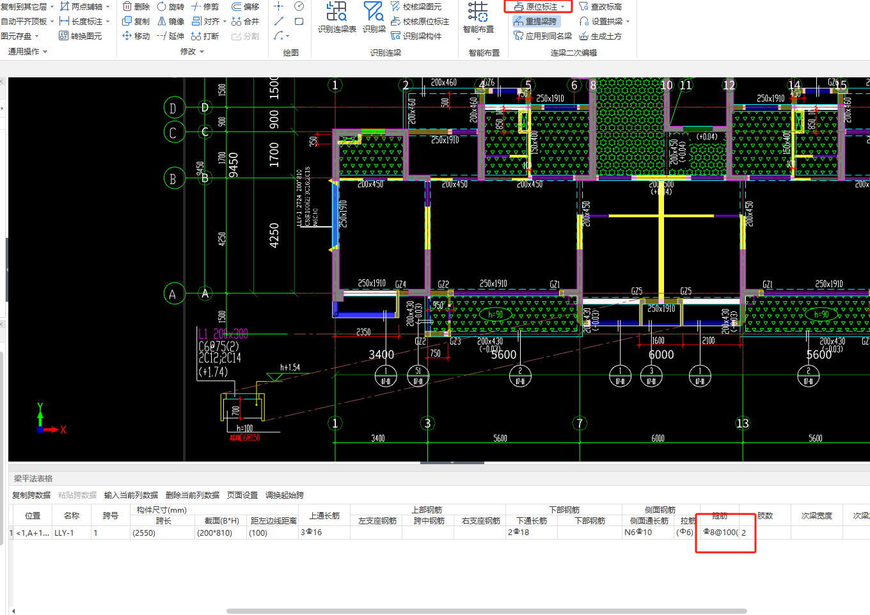This screenshot has height=615, width=870.
Task: Click 识别梁构件 tool
Action: point(416,36)
